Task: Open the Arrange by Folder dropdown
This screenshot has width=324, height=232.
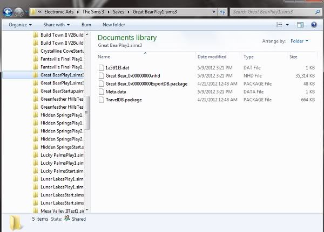Action: point(299,41)
